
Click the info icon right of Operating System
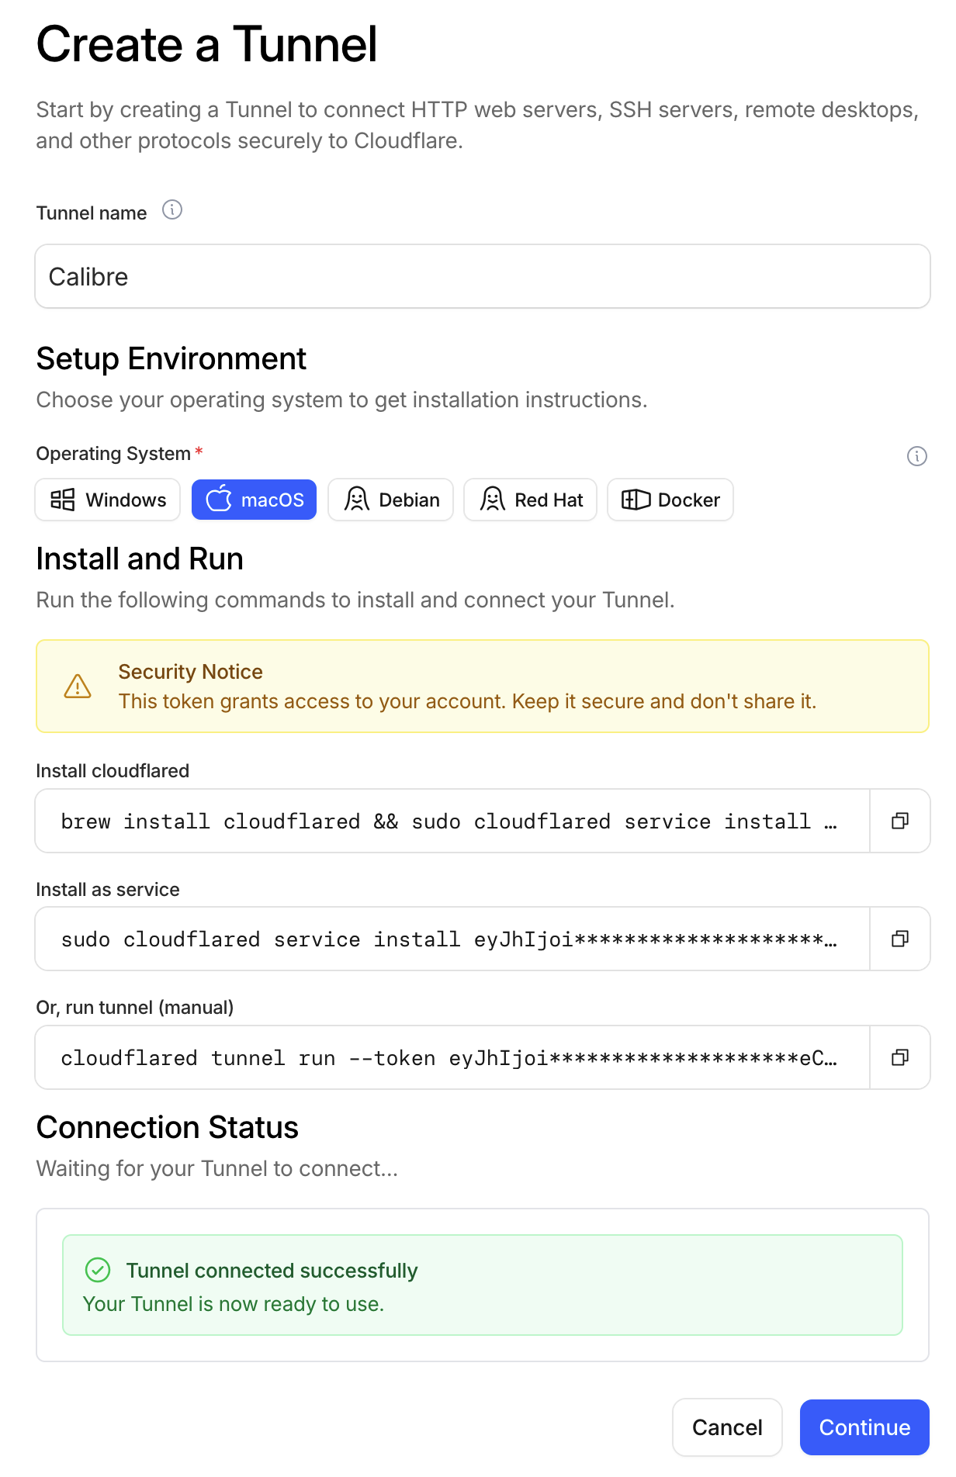point(916,456)
